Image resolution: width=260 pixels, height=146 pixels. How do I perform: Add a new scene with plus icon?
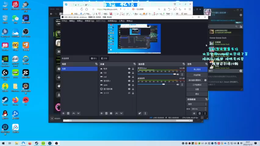coord(63,113)
